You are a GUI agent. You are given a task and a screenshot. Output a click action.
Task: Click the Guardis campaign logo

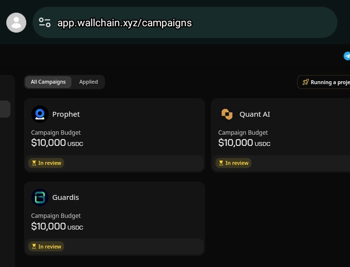pyautogui.click(x=40, y=197)
